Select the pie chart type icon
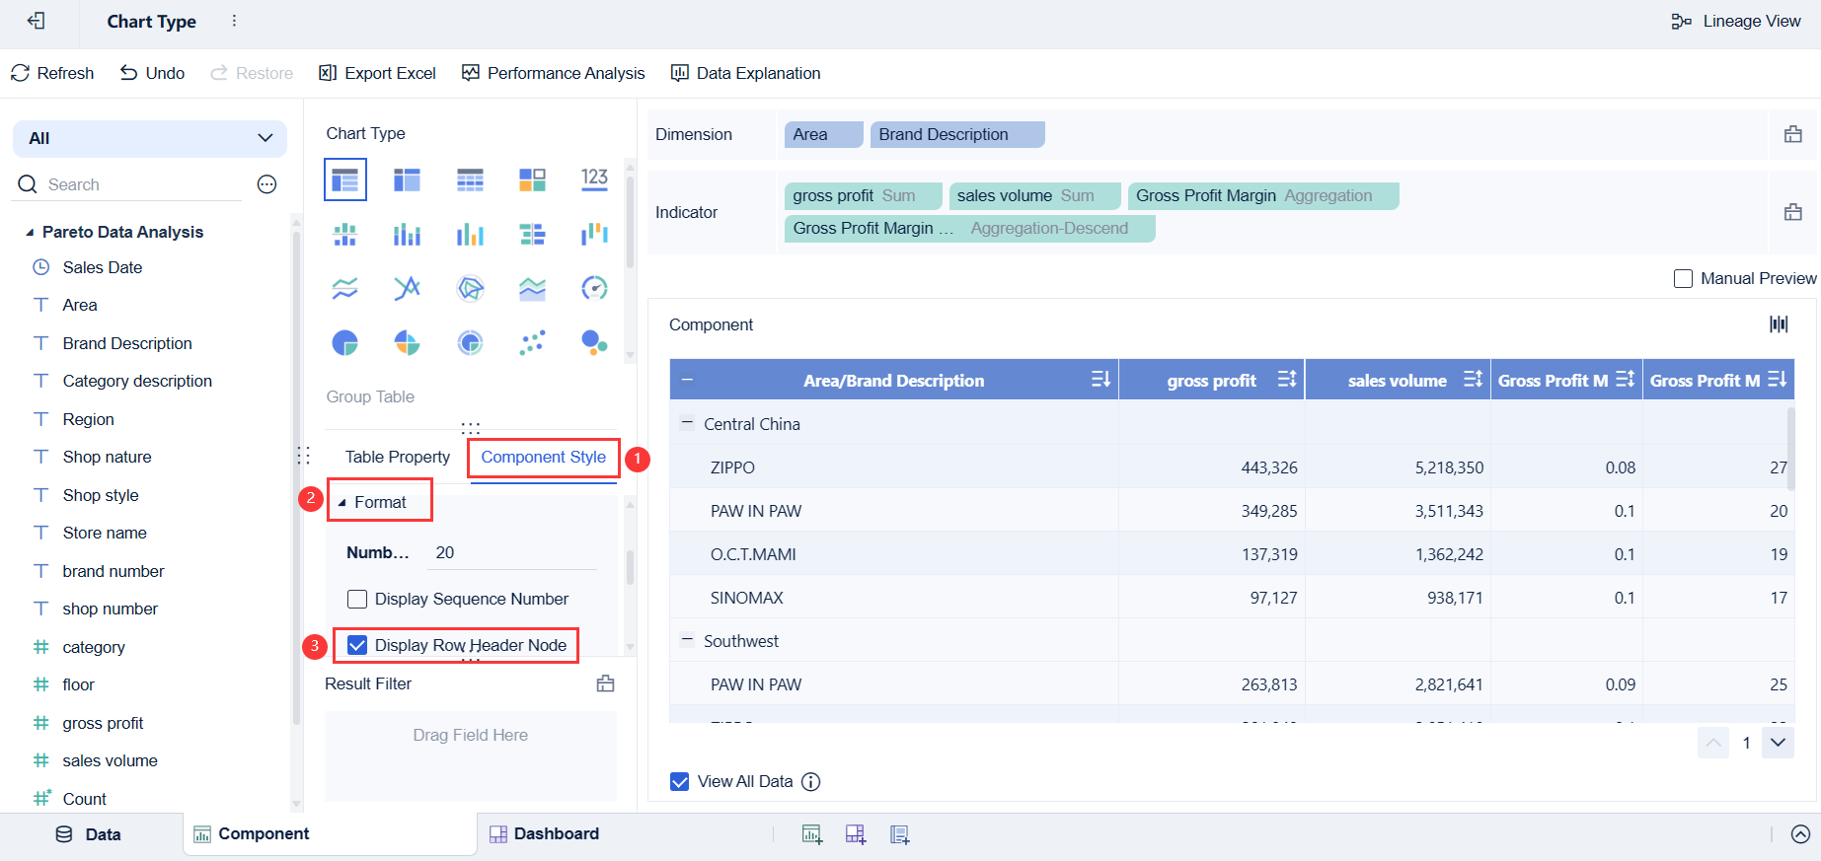The height and width of the screenshot is (861, 1821). pos(344,342)
